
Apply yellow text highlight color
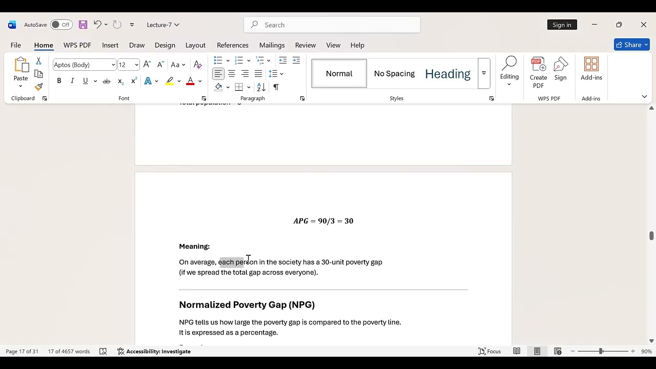pos(170,81)
